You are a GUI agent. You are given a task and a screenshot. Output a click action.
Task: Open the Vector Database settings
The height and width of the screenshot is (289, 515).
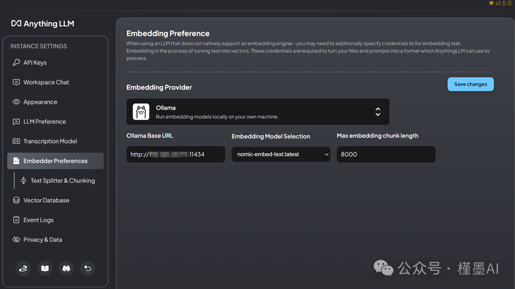[x=55, y=200]
